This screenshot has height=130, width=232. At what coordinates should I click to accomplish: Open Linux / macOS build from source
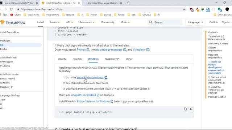coord(8,79)
